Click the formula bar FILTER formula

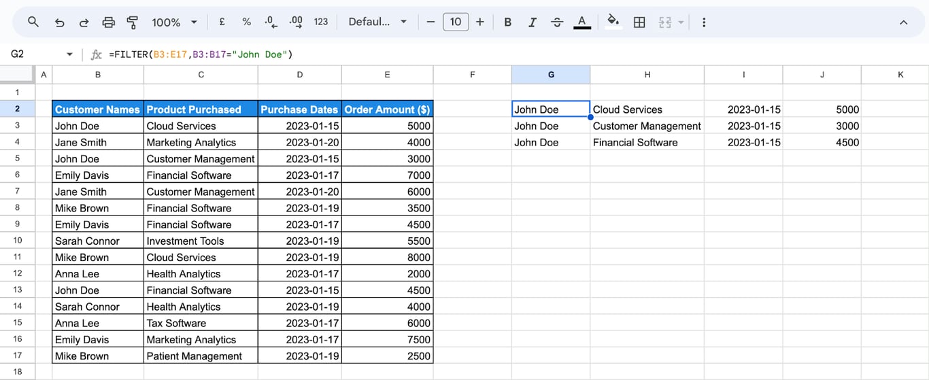pos(201,54)
